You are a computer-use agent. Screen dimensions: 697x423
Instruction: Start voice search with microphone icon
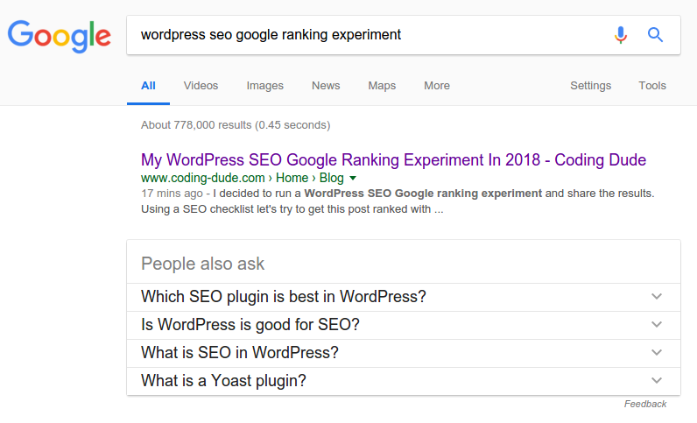(x=621, y=35)
